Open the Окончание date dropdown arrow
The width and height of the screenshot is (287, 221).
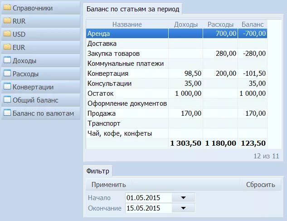(x=183, y=208)
